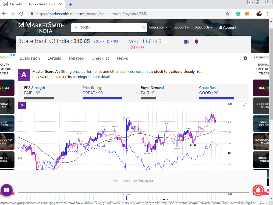Viewport: 273px width, 205px height.
Task: Click the 'FAIR : 69' EPS Strength value
Action: [x=32, y=93]
